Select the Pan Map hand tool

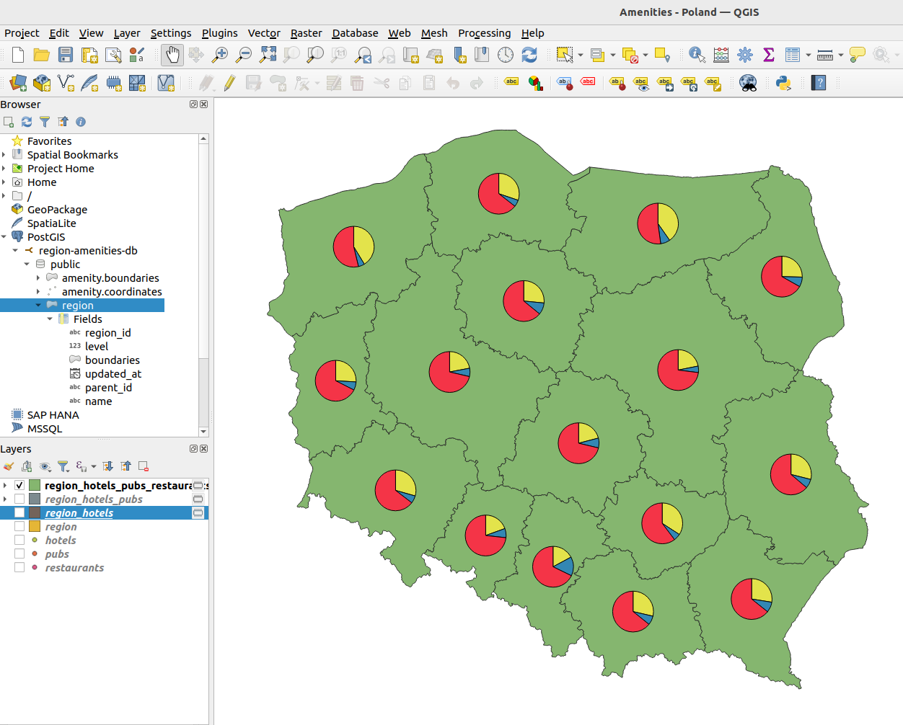click(x=172, y=55)
